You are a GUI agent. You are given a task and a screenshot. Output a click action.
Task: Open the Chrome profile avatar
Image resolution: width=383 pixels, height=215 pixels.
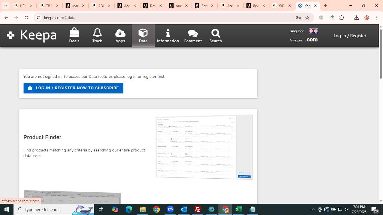[367, 18]
